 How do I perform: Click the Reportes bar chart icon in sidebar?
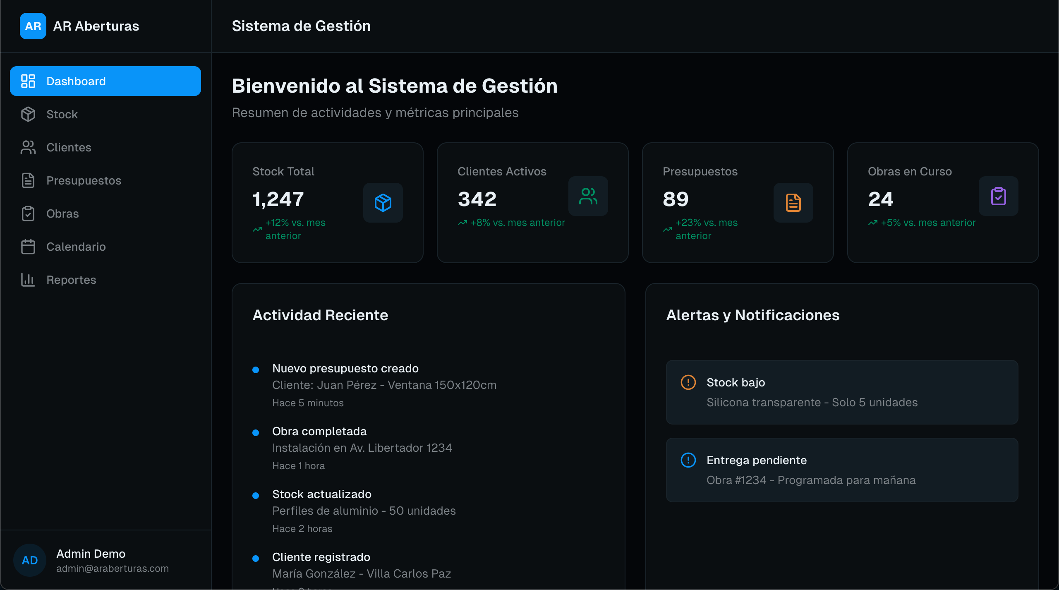(28, 280)
